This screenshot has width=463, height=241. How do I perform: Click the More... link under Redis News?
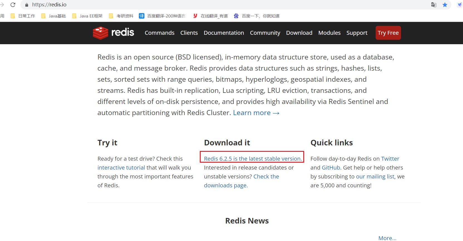pyautogui.click(x=387, y=238)
